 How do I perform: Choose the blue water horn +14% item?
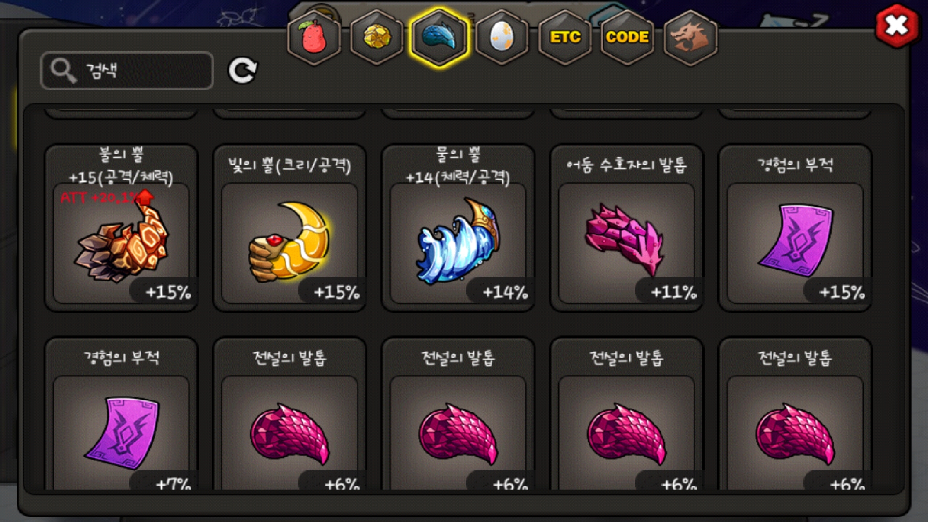(458, 228)
